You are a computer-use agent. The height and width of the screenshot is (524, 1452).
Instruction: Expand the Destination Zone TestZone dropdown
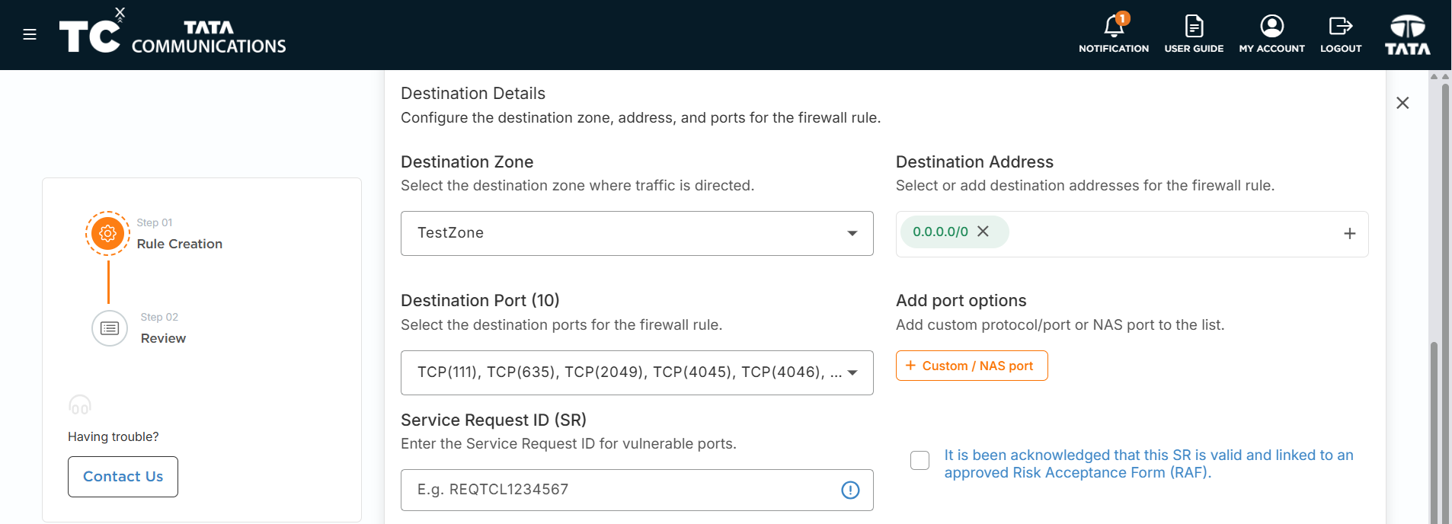pos(637,233)
